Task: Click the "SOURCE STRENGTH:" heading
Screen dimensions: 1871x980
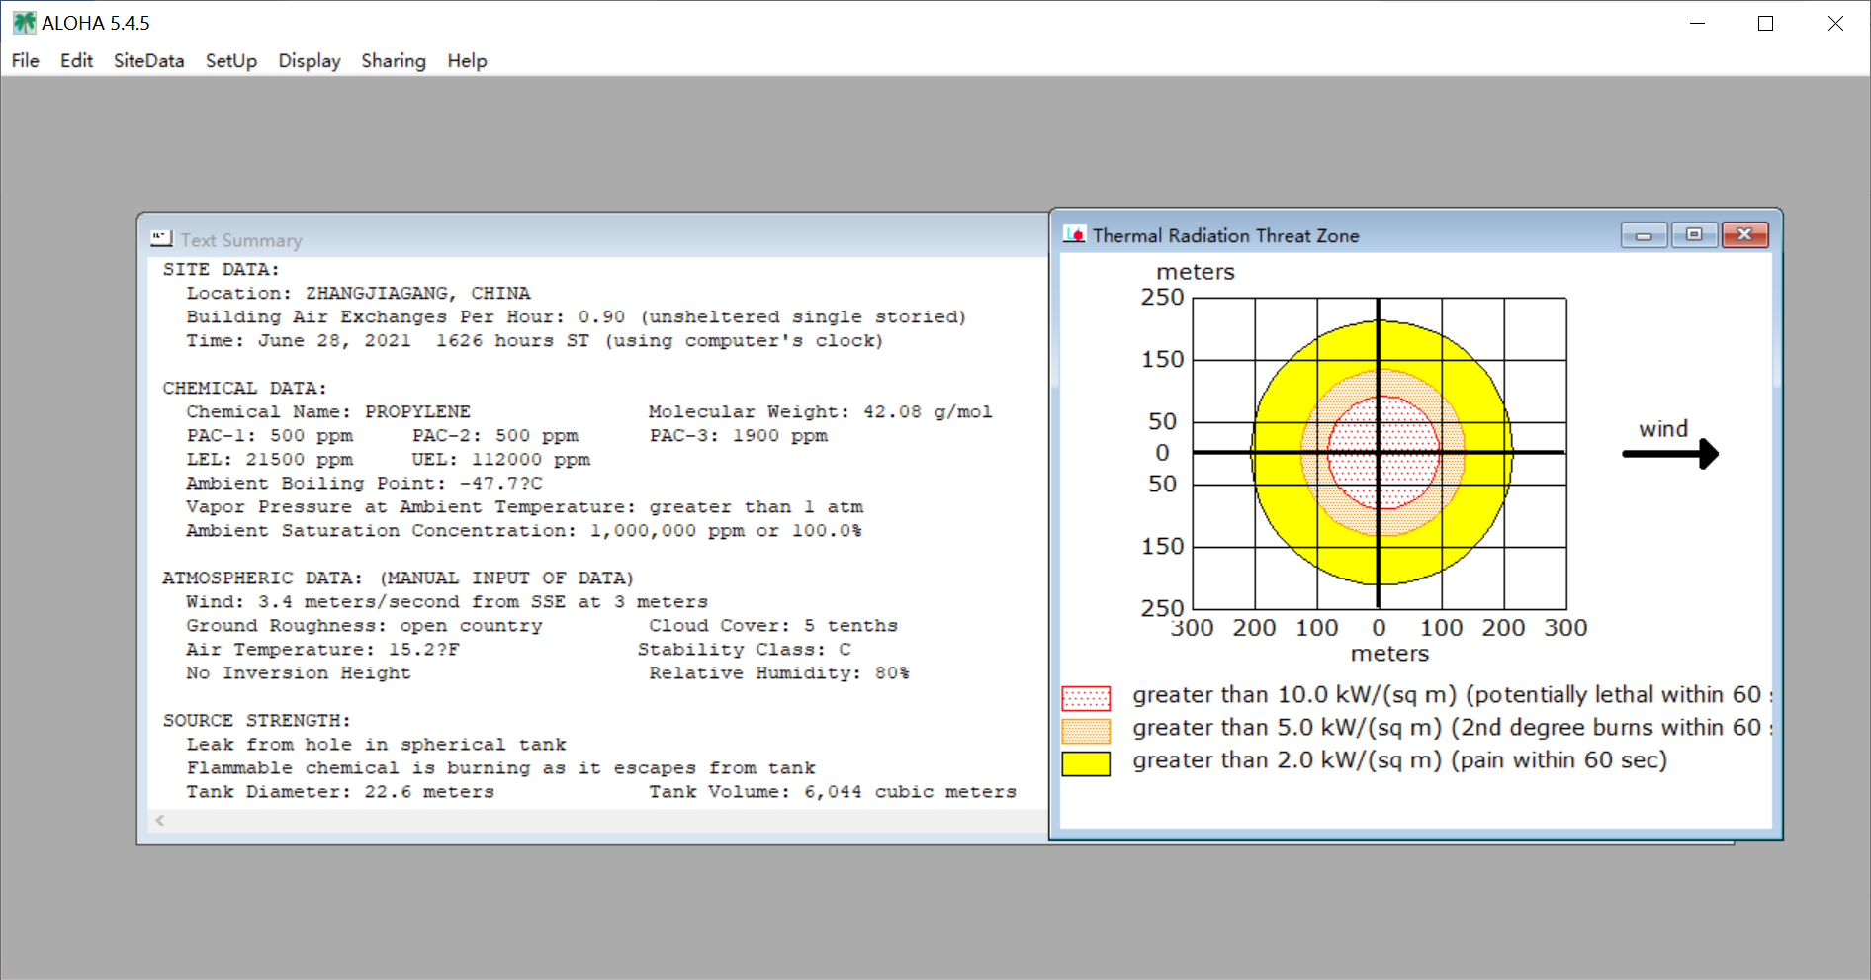Action: (x=256, y=720)
